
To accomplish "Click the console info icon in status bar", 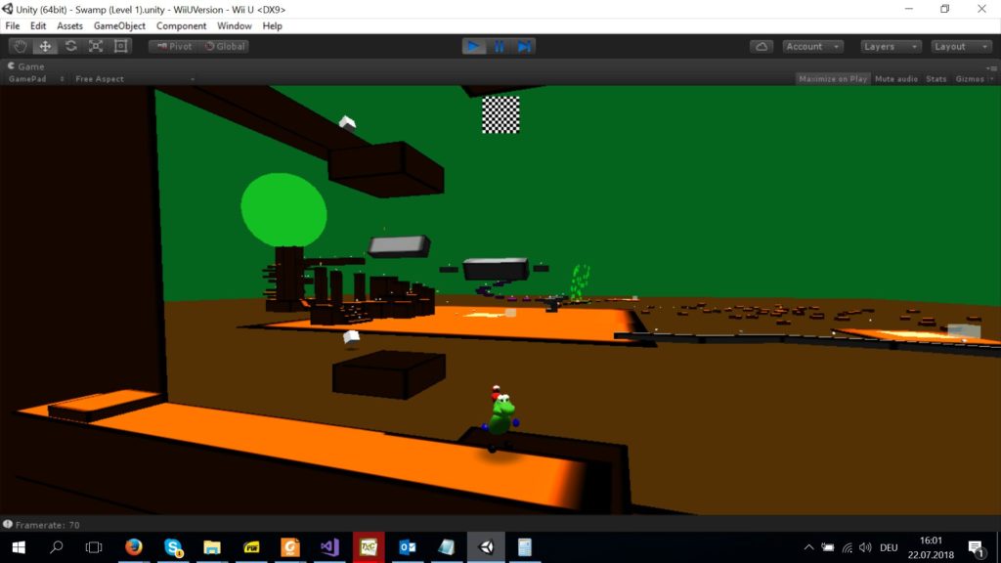I will pyautogui.click(x=8, y=525).
